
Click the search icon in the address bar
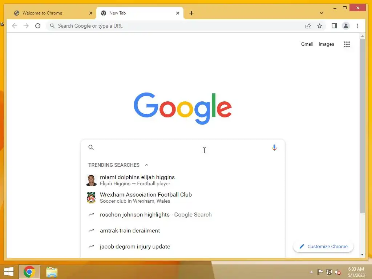coord(52,26)
